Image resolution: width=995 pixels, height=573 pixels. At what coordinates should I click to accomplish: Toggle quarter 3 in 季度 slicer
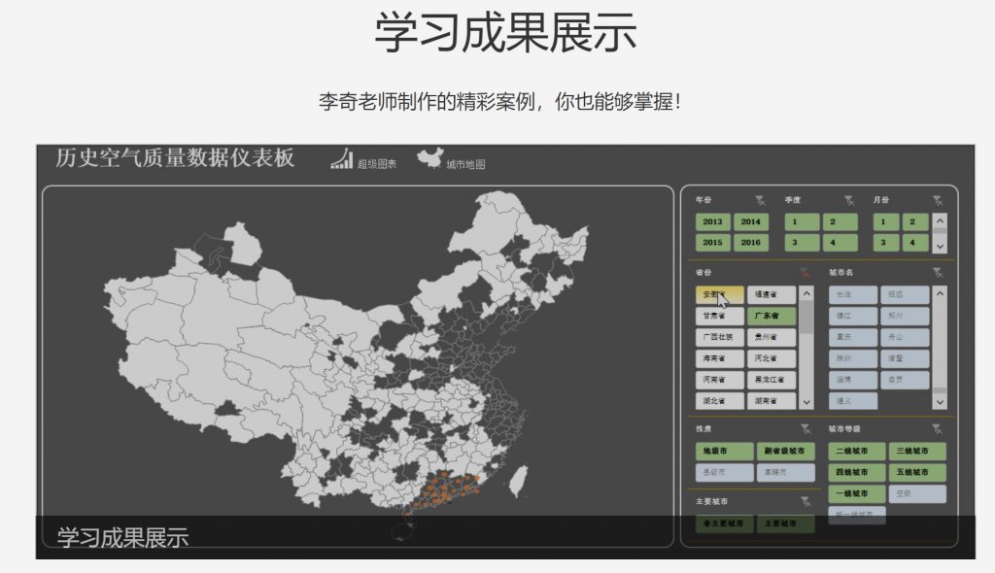click(x=802, y=243)
